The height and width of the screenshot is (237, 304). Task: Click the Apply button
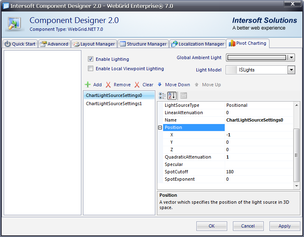[x=284, y=226]
